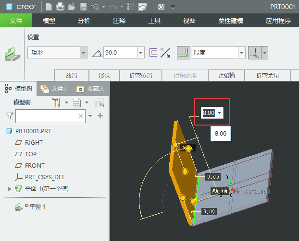Click the Undo arrow icon
This screenshot has height=241, width=299.
click(95, 7)
